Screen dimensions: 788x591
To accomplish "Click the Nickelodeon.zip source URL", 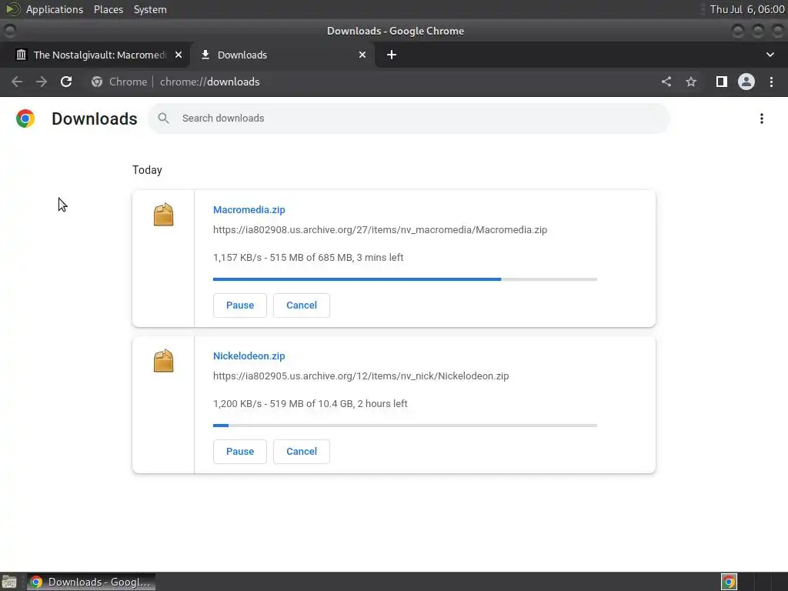I will pos(361,376).
